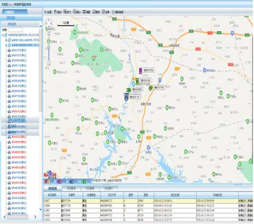
Task: Click the purple vehicle marker on the map
Action: click(x=140, y=71)
